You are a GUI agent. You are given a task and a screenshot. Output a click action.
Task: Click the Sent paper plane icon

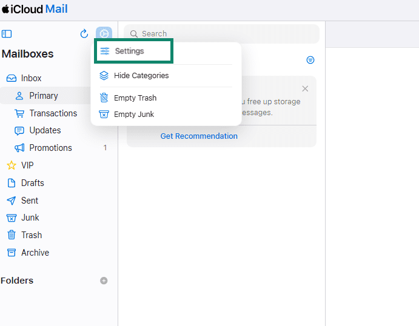[x=12, y=201]
